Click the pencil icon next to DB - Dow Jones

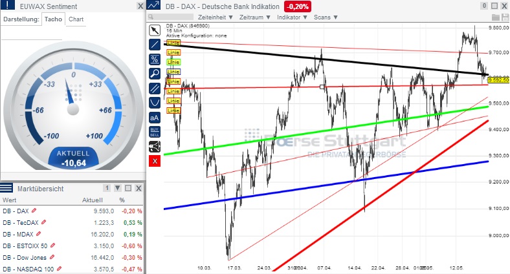pyautogui.click(x=52, y=257)
